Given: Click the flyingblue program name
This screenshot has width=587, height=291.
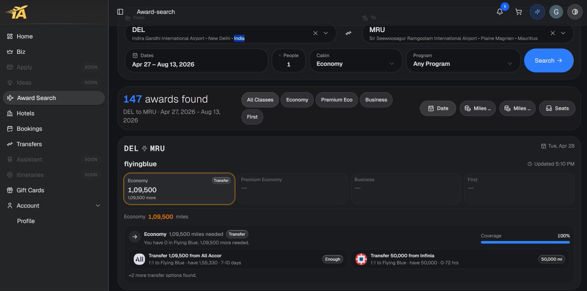Looking at the screenshot, I should (x=140, y=164).
